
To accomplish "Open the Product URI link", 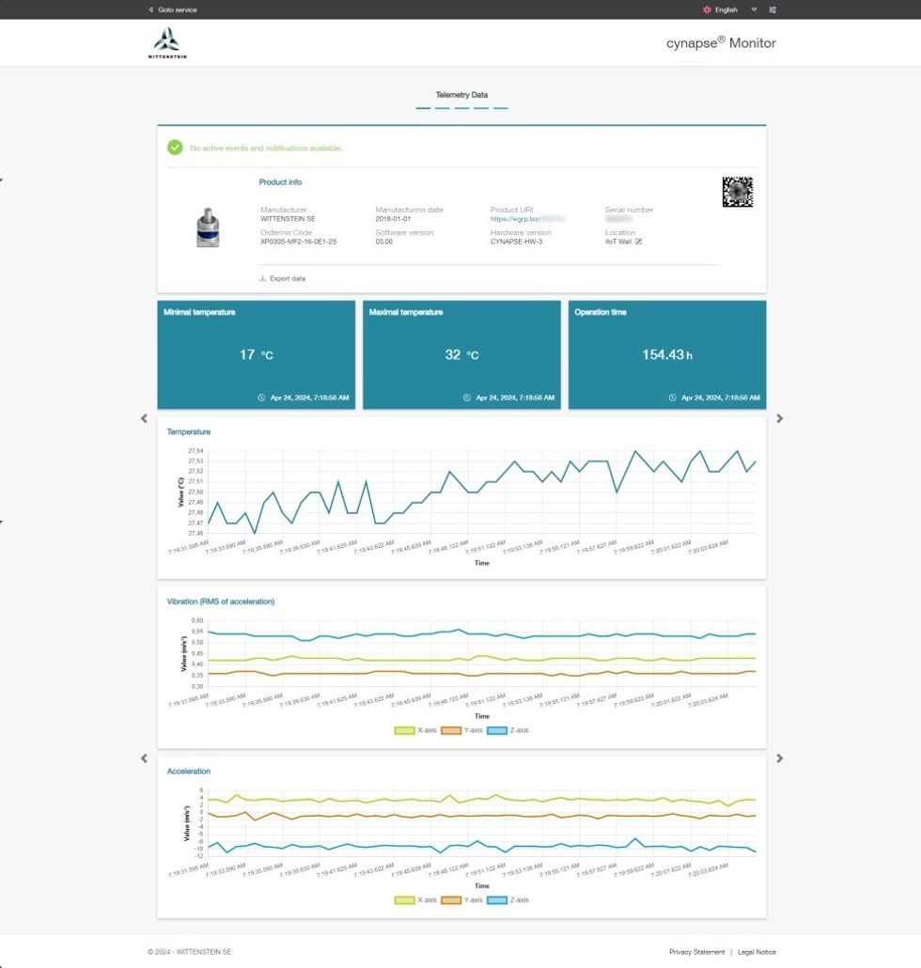I will pyautogui.click(x=526, y=218).
